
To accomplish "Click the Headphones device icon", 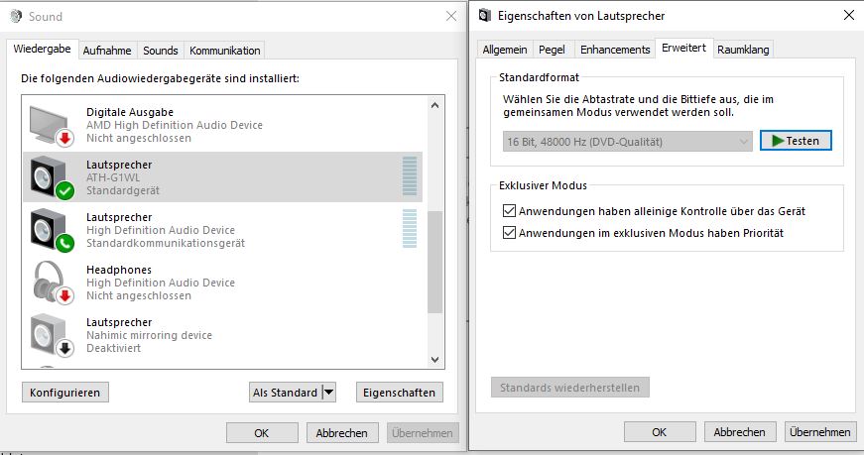I will 52,283.
